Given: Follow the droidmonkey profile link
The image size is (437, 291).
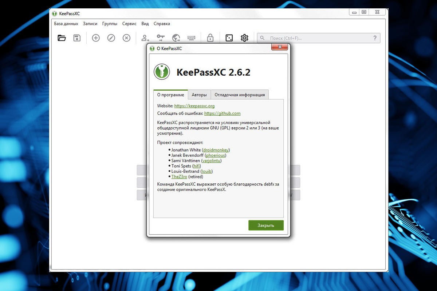Looking at the screenshot, I should tap(216, 150).
